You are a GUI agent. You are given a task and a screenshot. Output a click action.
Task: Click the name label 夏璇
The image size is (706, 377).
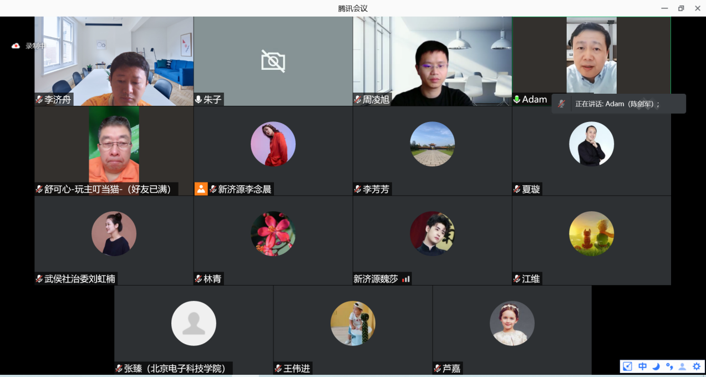tap(531, 190)
